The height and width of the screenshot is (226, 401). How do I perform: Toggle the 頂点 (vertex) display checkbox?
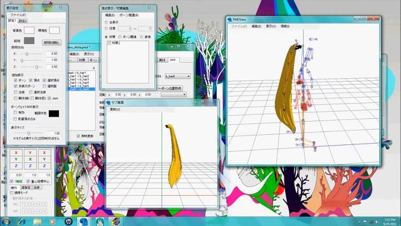click(31, 80)
